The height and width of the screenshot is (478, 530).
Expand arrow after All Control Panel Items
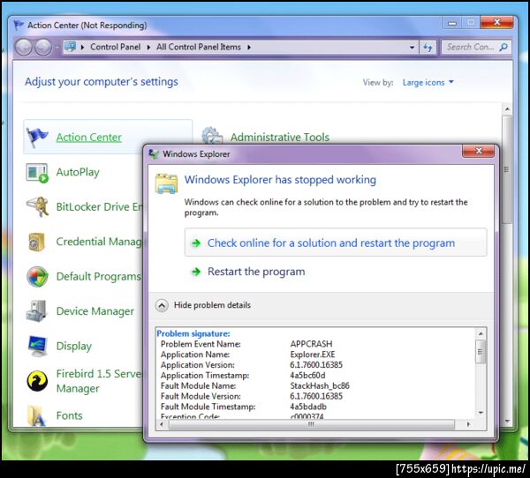click(249, 48)
